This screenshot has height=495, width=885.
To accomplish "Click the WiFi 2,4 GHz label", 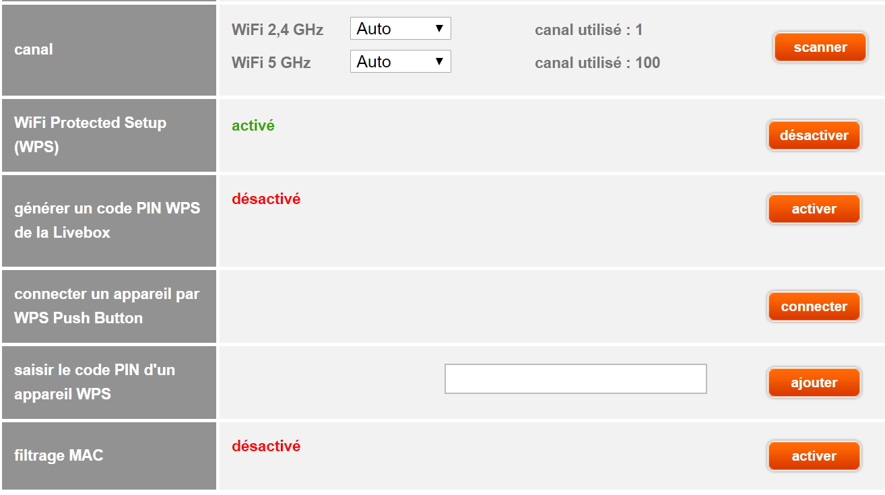I will [277, 30].
